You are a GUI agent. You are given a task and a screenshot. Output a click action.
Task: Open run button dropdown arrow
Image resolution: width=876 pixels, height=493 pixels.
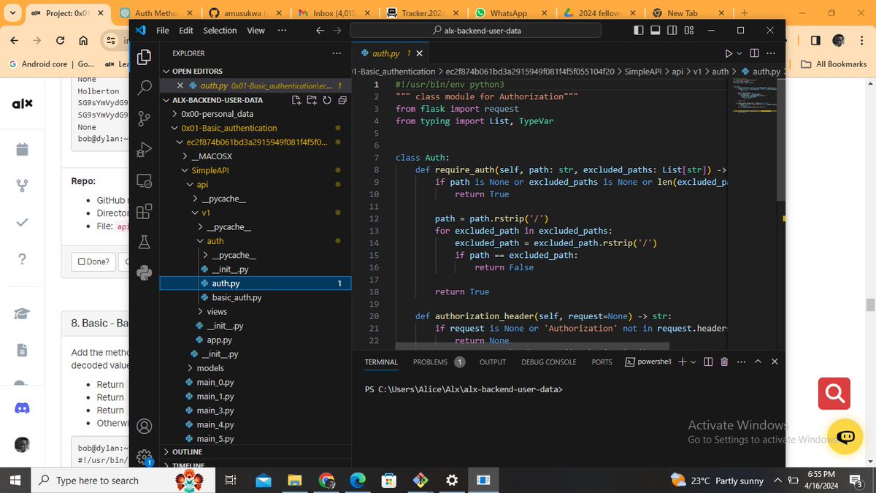[x=739, y=53]
